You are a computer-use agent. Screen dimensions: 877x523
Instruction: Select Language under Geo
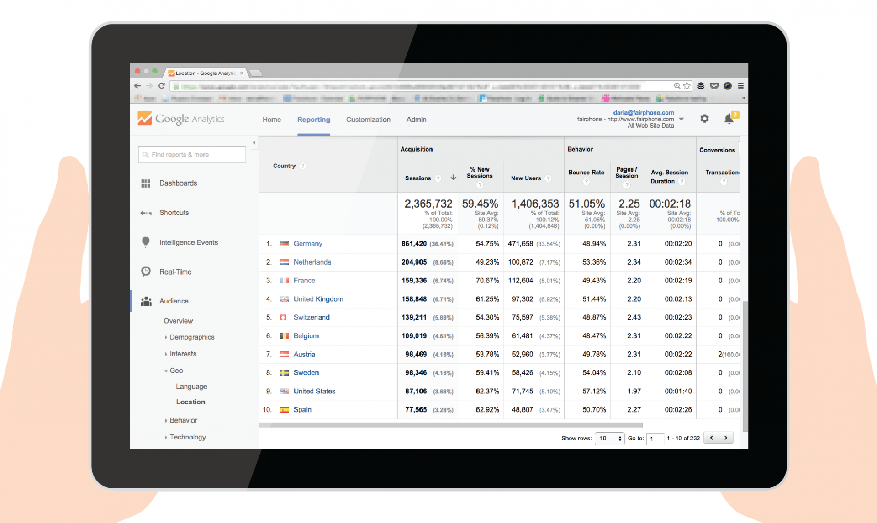(191, 387)
